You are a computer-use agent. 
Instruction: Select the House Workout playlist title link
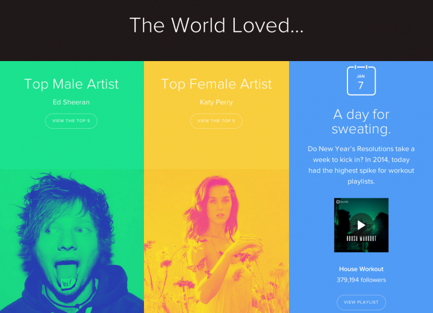361,269
